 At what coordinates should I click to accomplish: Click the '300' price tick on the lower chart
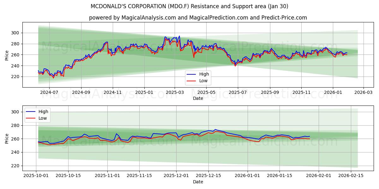tap(16, 112)
